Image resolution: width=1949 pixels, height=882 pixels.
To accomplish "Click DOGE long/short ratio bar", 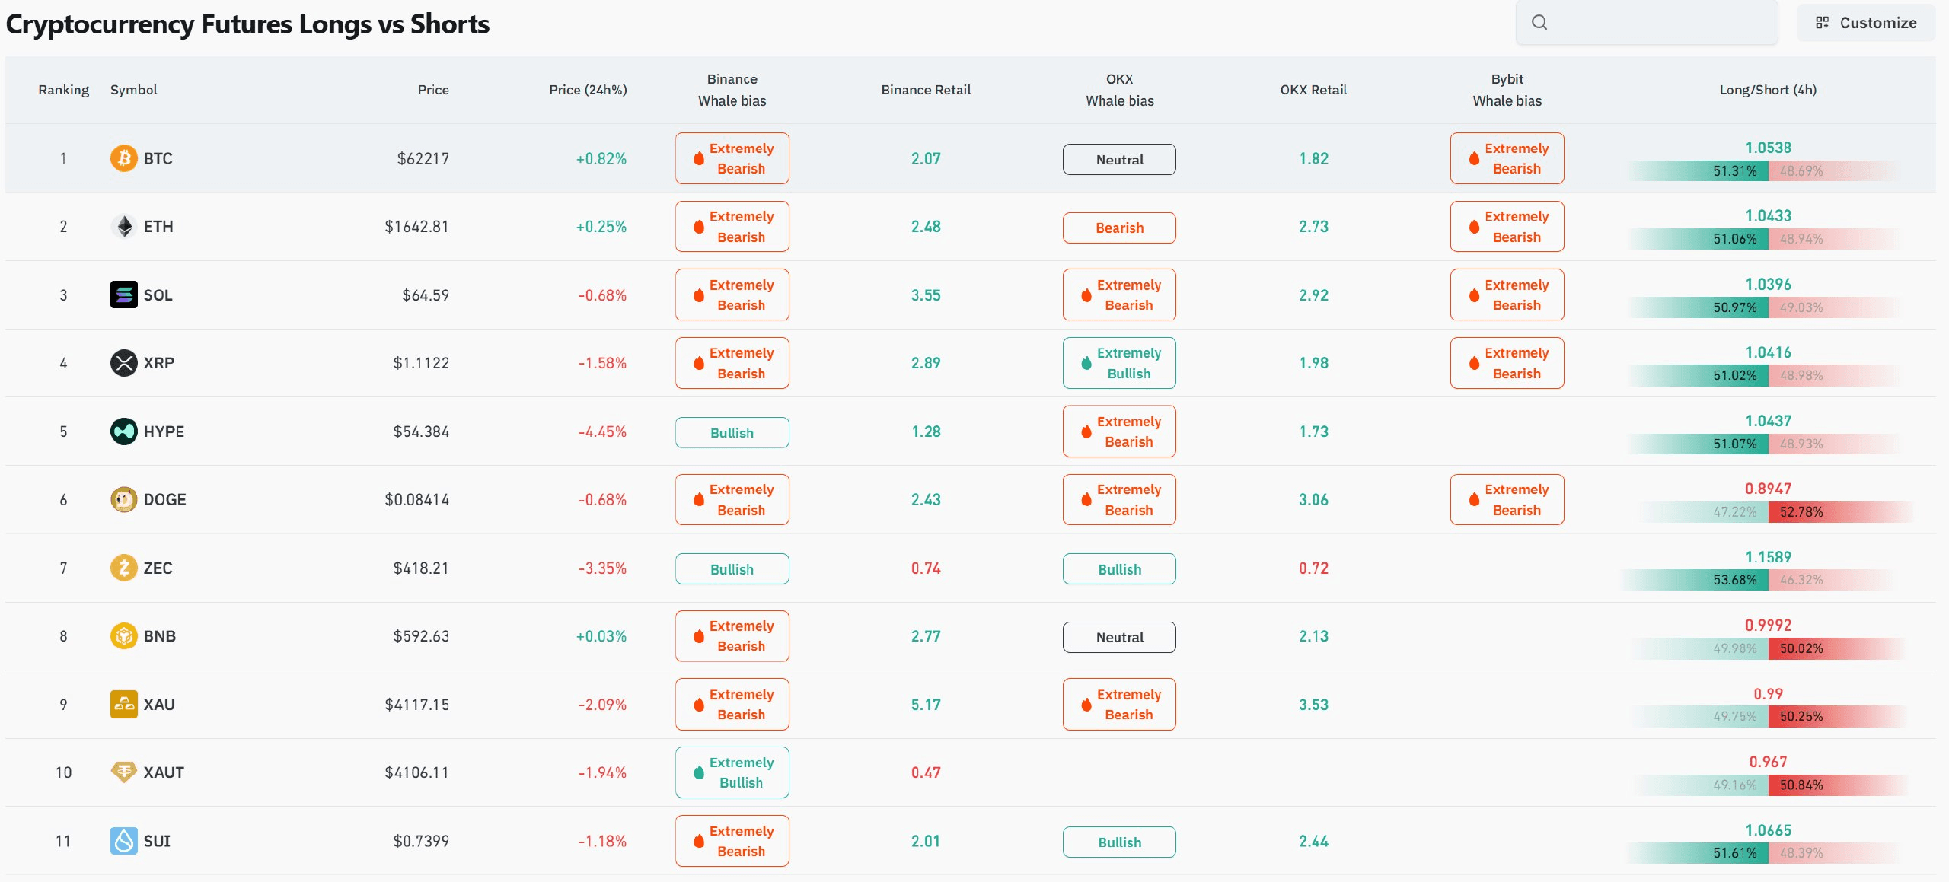I will (1768, 512).
